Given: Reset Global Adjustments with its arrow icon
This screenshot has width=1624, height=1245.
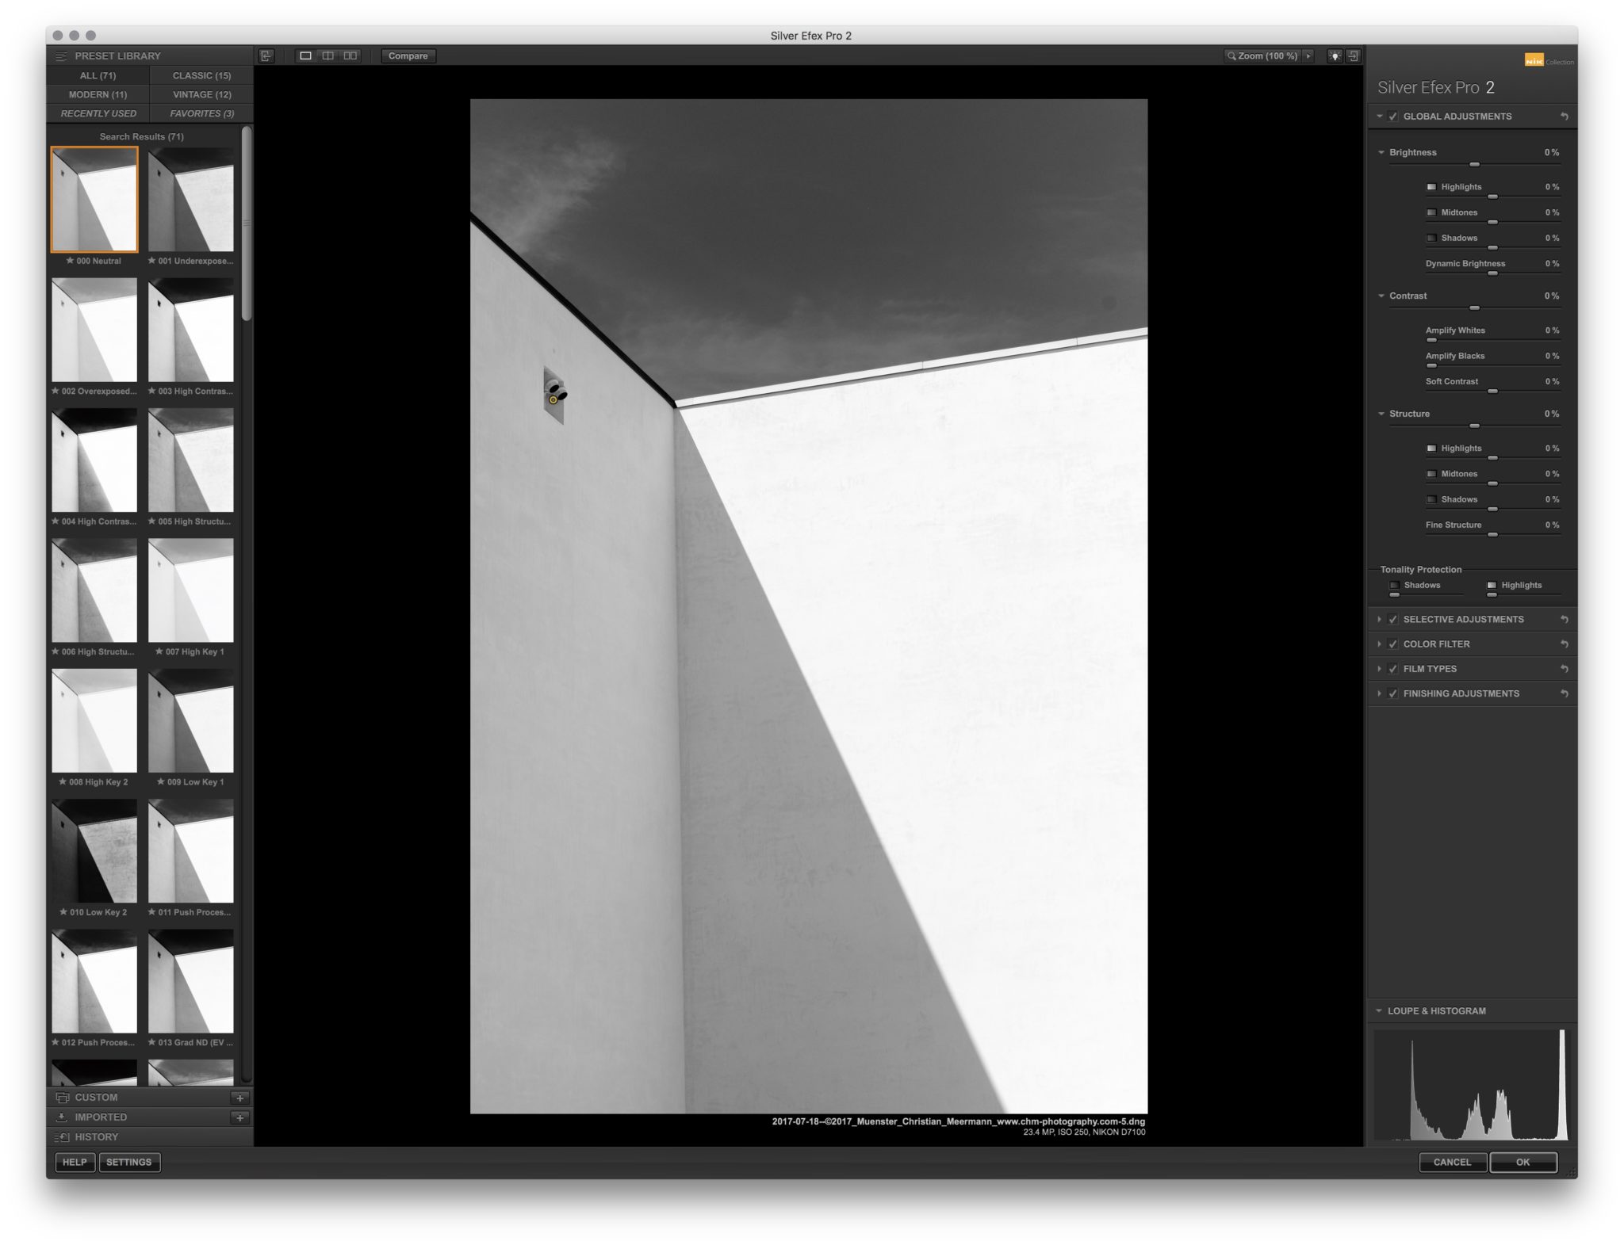Looking at the screenshot, I should 1565,116.
